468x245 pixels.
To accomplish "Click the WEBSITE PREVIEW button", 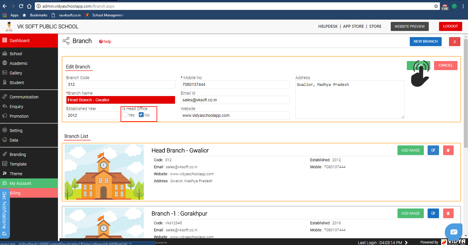I will point(409,26).
